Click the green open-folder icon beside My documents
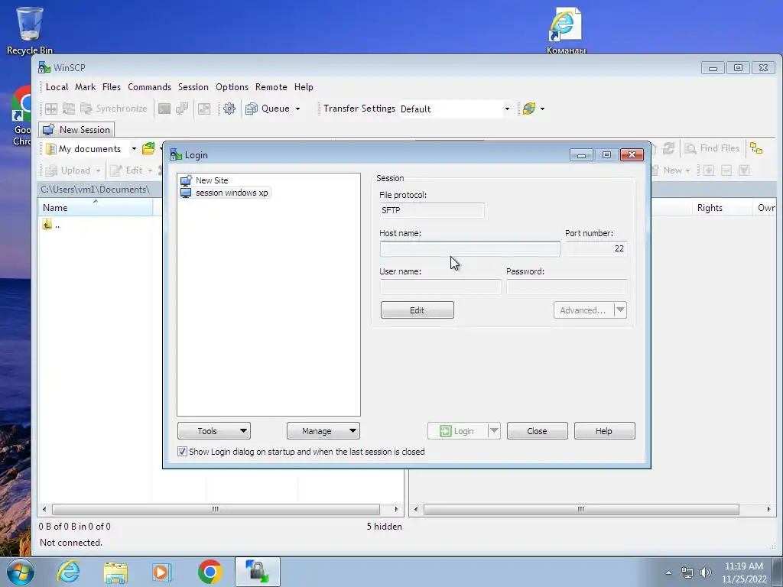The image size is (783, 587). (148, 148)
